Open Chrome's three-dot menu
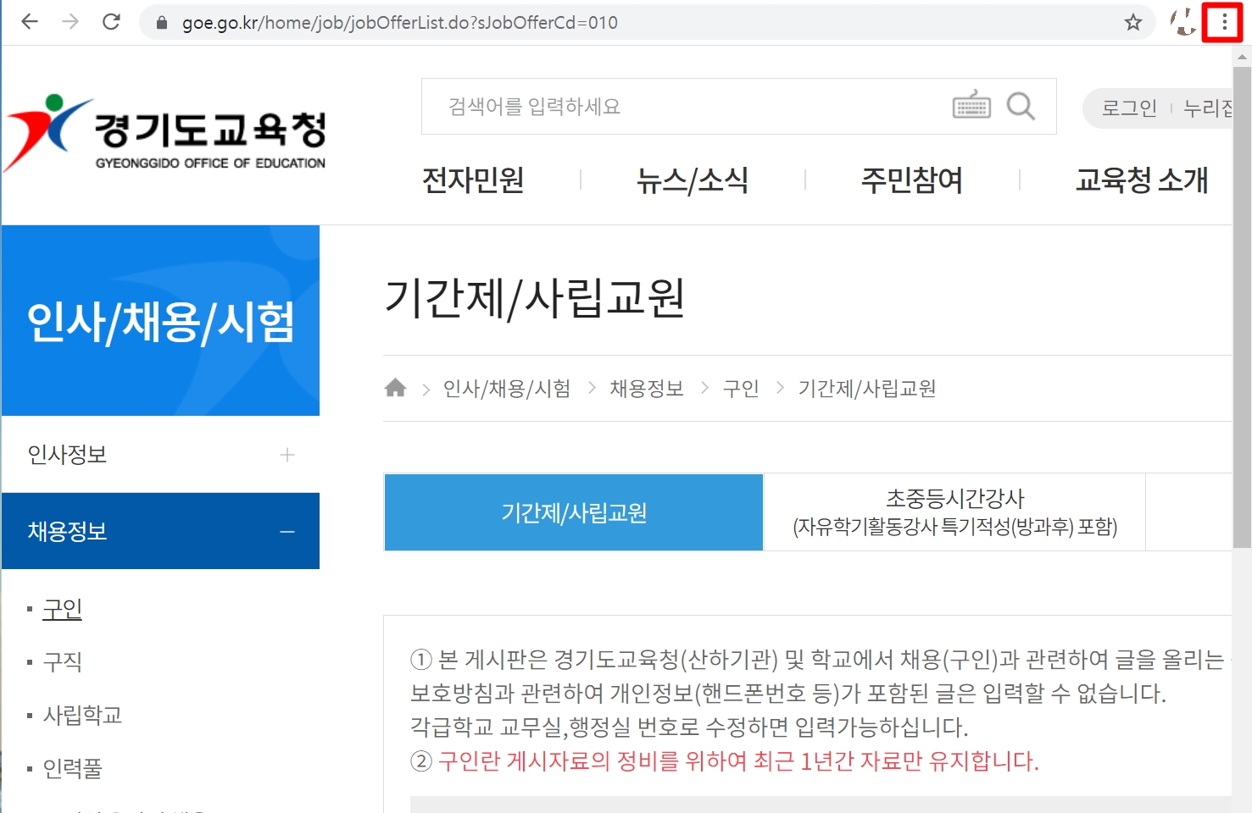 click(1224, 22)
